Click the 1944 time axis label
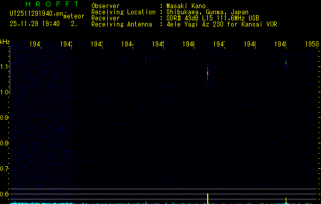The height and width of the screenshot is (204, 321). point(128,44)
